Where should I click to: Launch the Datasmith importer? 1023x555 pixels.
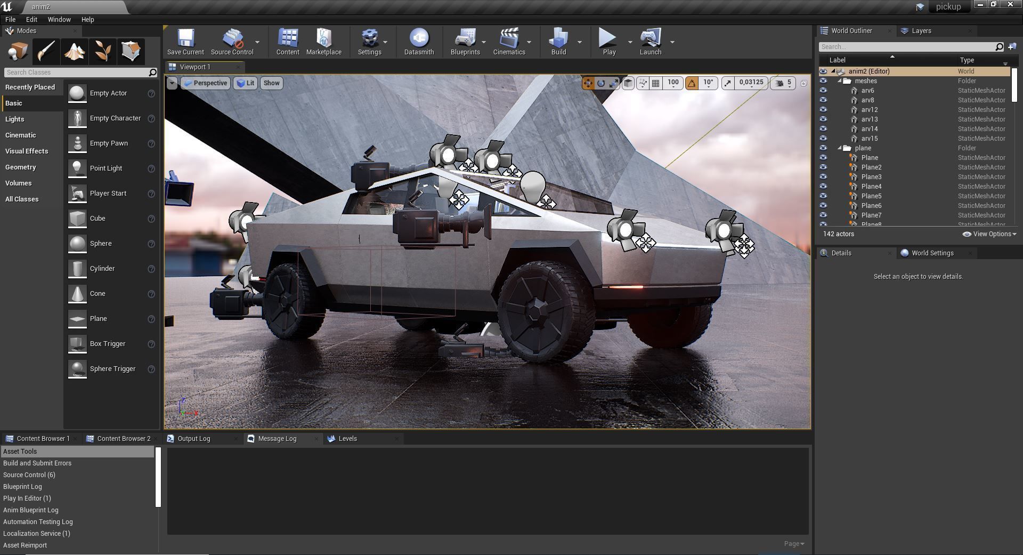point(419,42)
